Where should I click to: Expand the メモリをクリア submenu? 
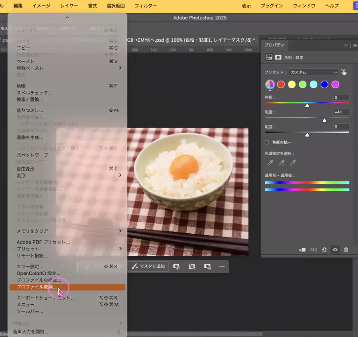67,231
